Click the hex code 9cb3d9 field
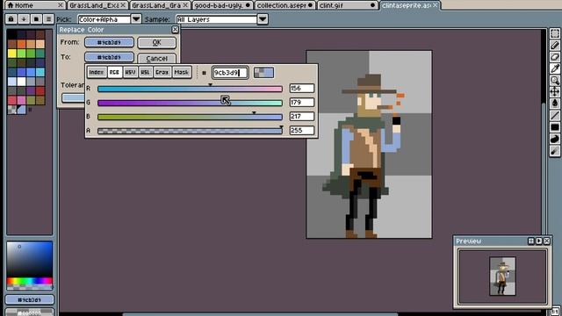 pyautogui.click(x=230, y=73)
